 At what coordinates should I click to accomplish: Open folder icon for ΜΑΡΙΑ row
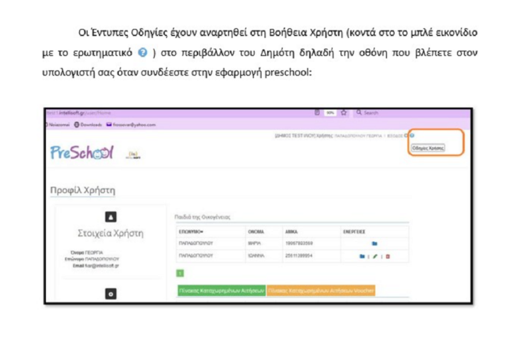(374, 244)
